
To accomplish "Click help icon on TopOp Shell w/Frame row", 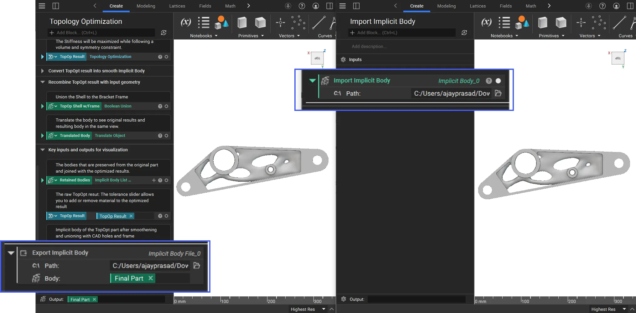I will click(160, 106).
